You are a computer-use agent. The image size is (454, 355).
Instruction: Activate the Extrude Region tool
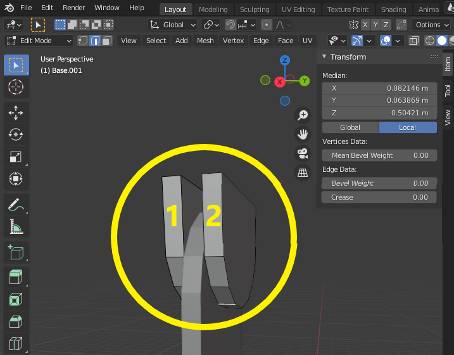coord(16,277)
